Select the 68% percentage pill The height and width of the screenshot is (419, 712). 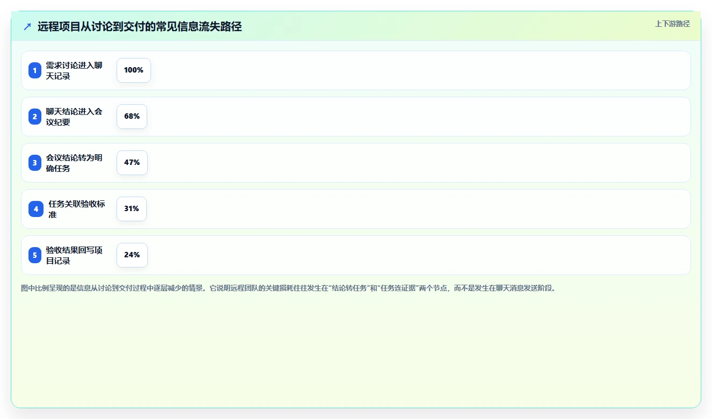click(x=132, y=117)
